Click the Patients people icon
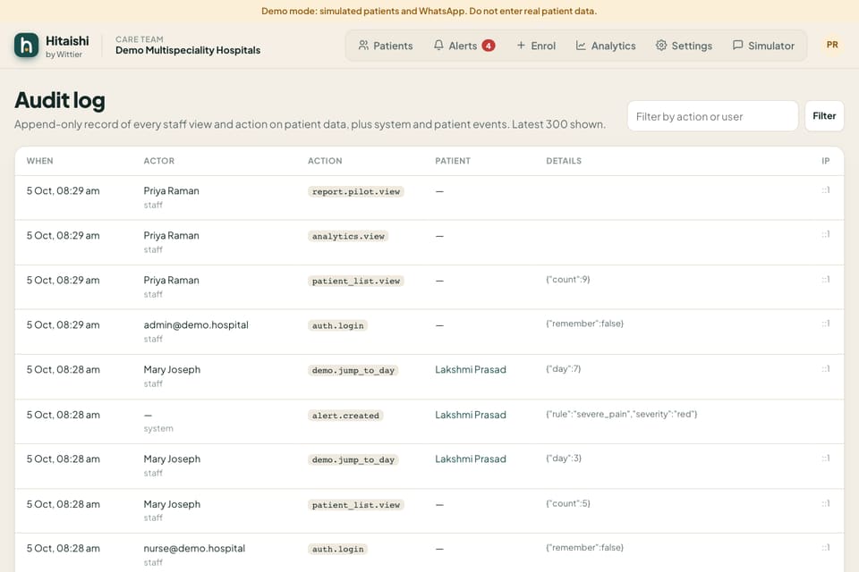This screenshot has width=859, height=572. click(363, 46)
